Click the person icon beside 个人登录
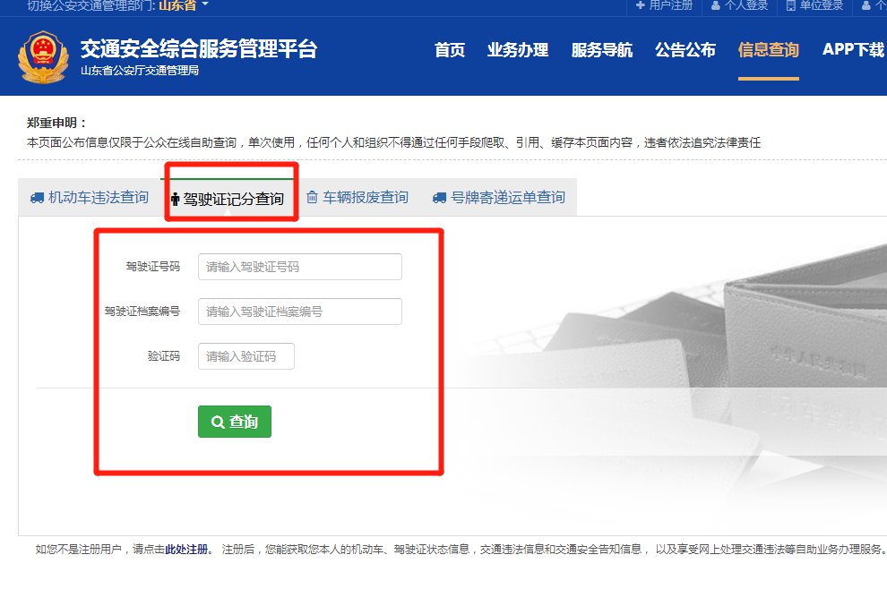 tap(716, 5)
